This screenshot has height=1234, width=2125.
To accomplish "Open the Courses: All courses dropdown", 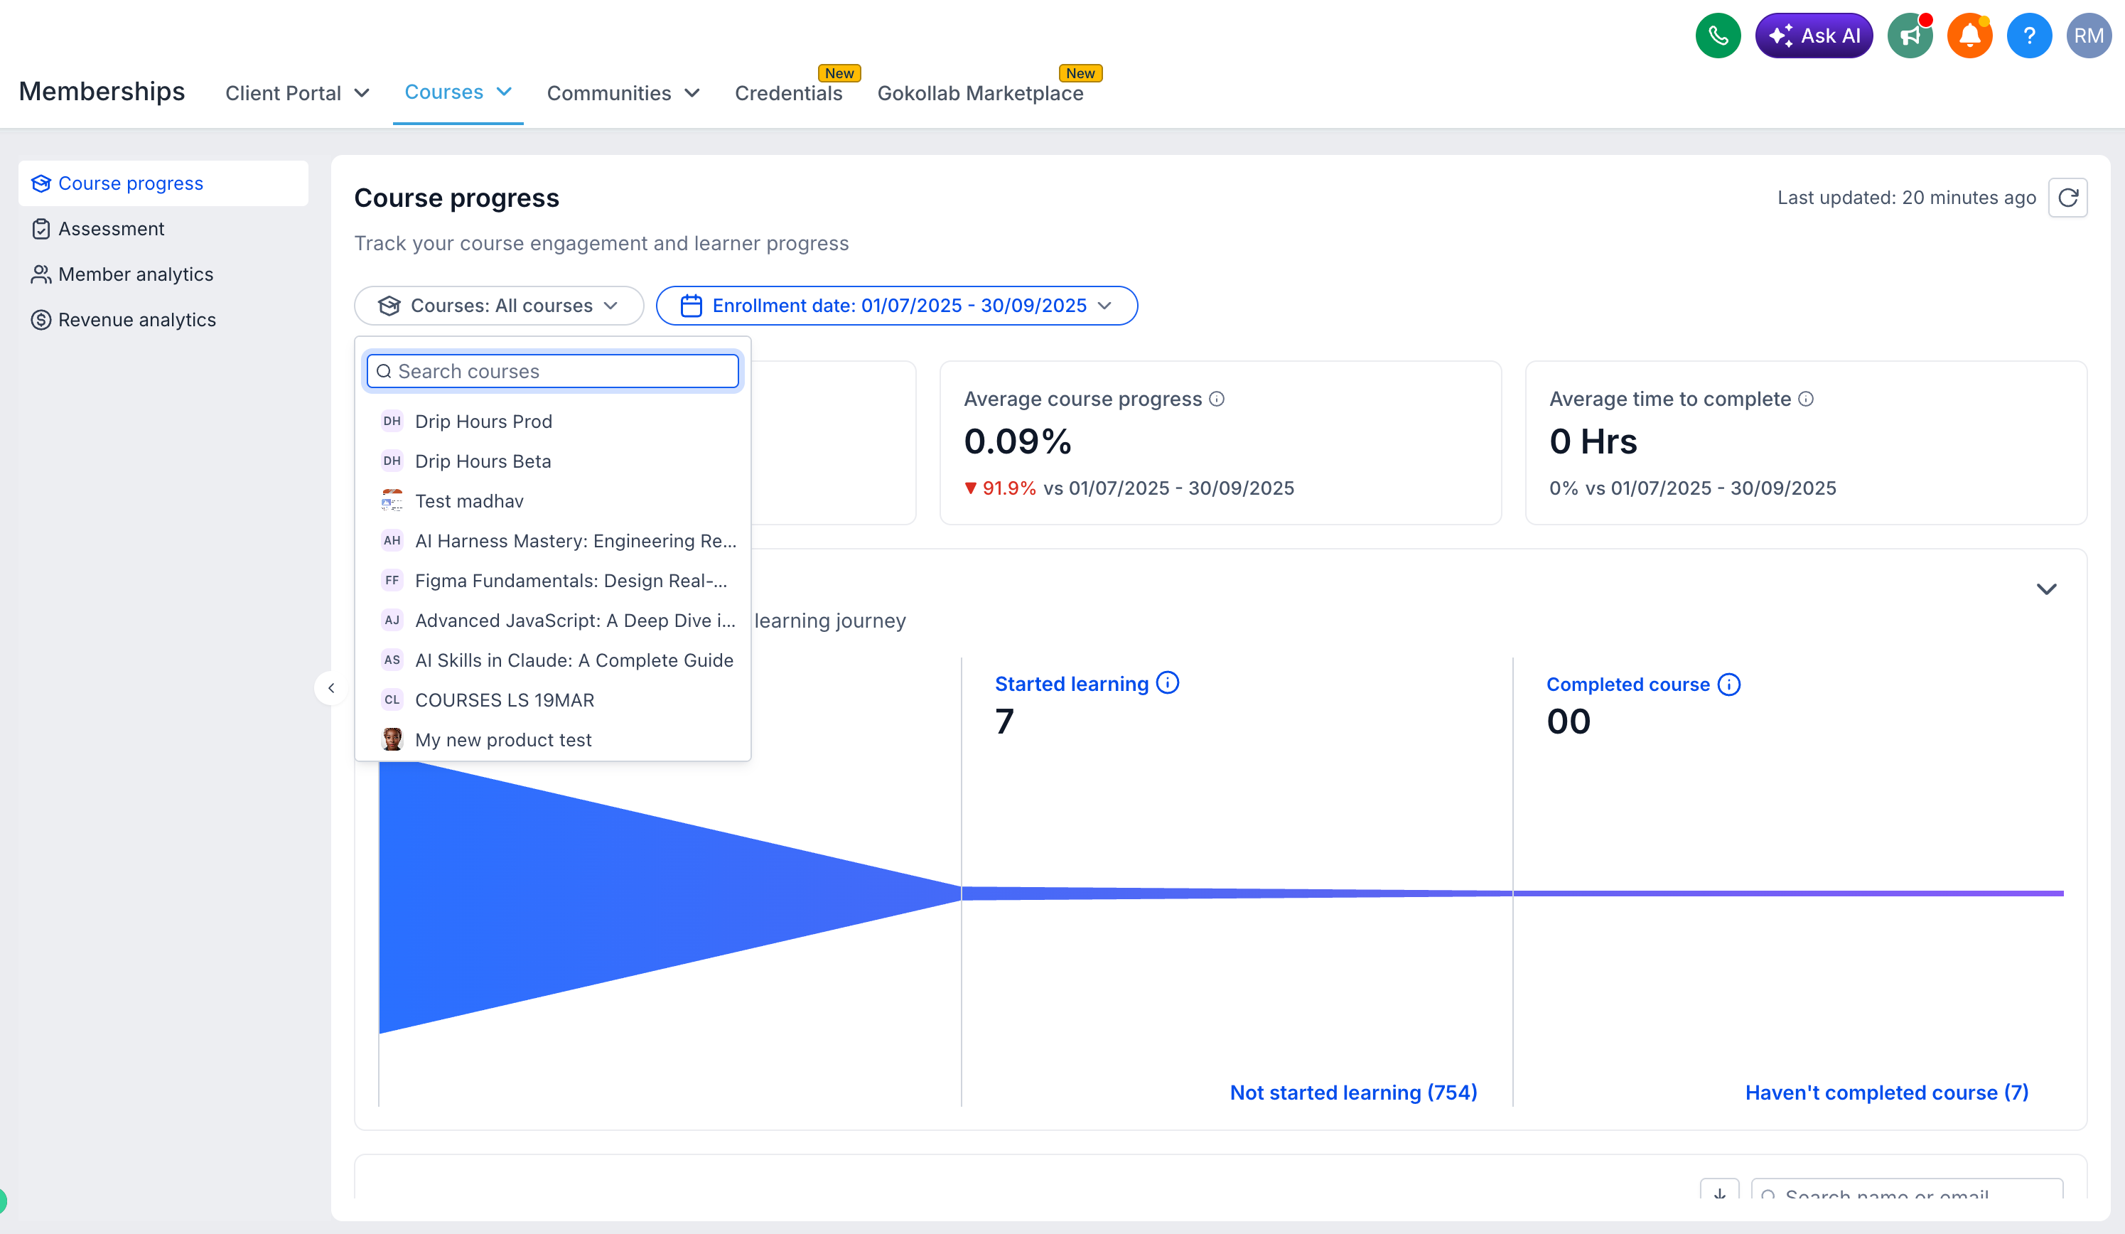I will (x=499, y=306).
